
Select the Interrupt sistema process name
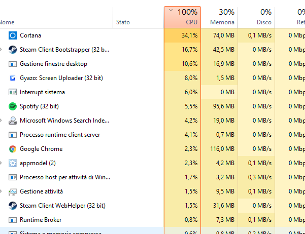(42, 92)
